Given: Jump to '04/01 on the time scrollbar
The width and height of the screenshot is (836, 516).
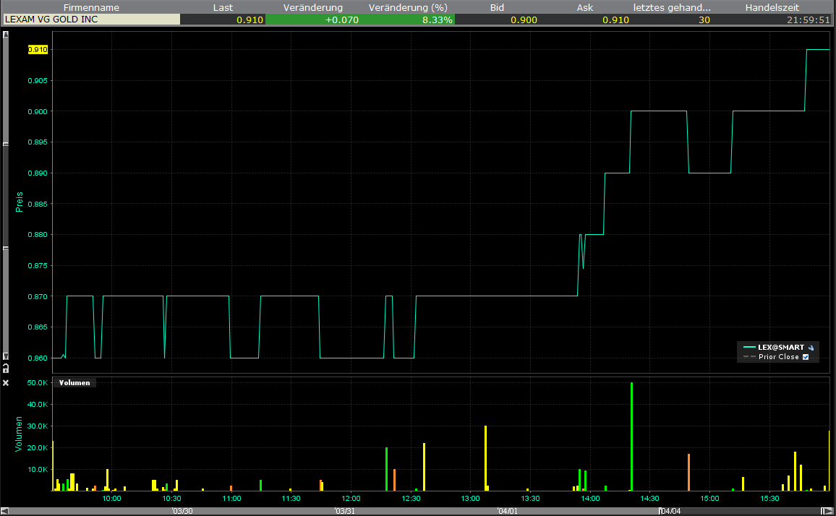Looking at the screenshot, I should pos(507,511).
